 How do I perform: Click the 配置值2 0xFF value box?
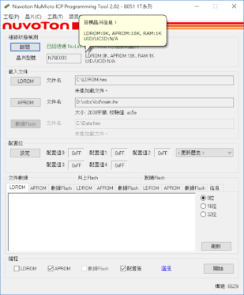point(163,153)
